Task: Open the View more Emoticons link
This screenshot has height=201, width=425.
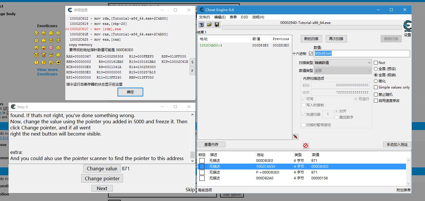Action: 47,72
